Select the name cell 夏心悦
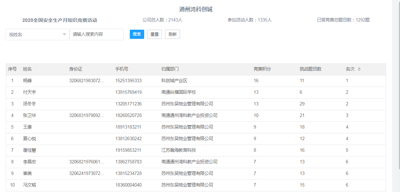This screenshot has height=192, width=400. (30, 139)
